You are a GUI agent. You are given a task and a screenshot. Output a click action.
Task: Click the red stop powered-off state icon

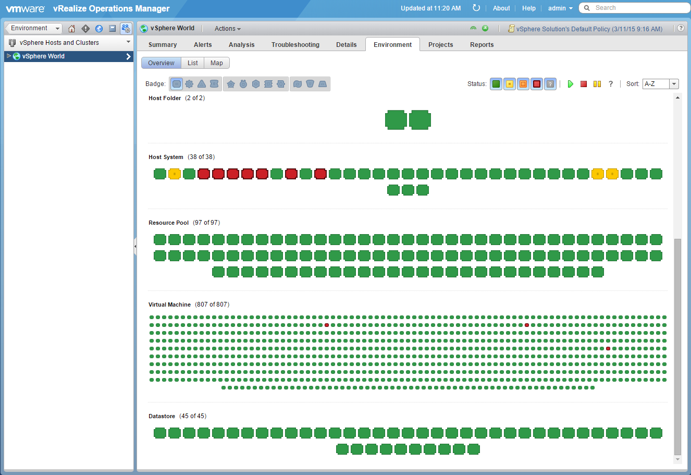(584, 84)
